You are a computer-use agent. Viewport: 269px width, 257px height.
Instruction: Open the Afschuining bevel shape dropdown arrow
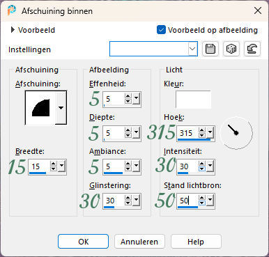click(x=61, y=107)
